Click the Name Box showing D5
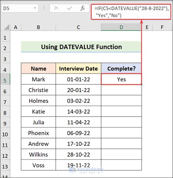This screenshot has height=178, width=173. [x=20, y=8]
